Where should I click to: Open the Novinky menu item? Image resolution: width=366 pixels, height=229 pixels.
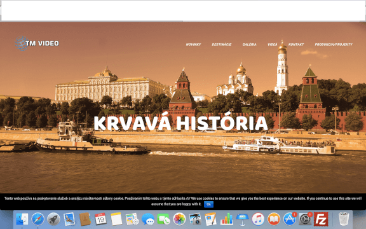point(193,45)
